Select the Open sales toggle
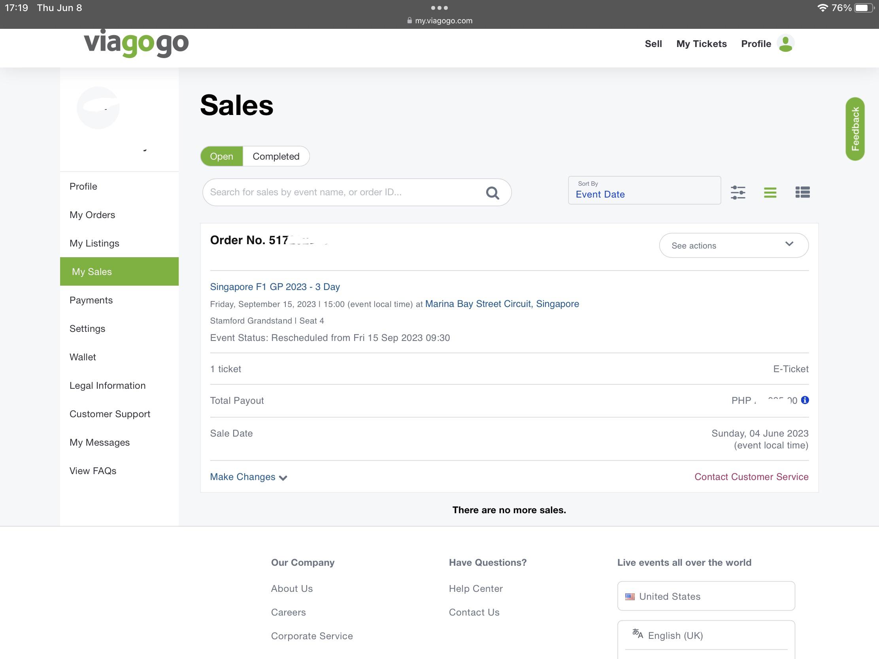This screenshot has height=659, width=879. 221,156
